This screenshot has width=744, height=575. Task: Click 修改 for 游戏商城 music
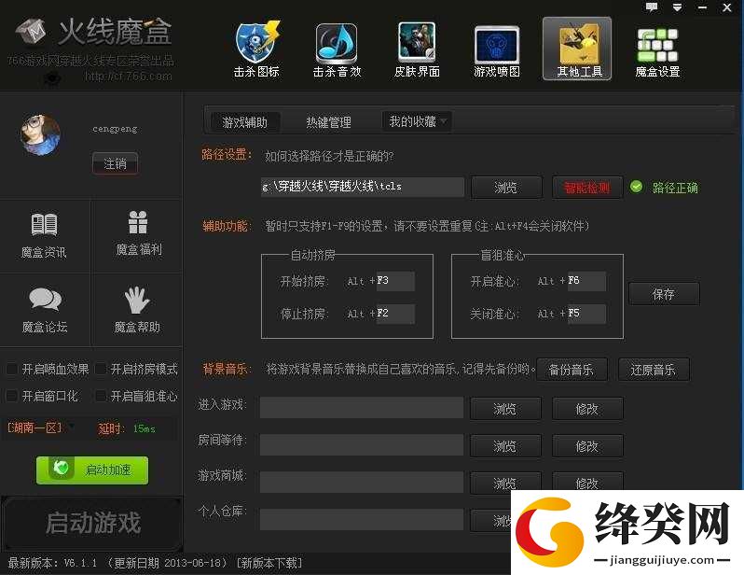point(587,482)
